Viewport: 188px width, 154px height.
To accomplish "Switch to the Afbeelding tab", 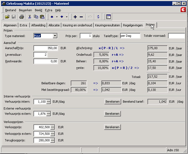I will [38, 25].
